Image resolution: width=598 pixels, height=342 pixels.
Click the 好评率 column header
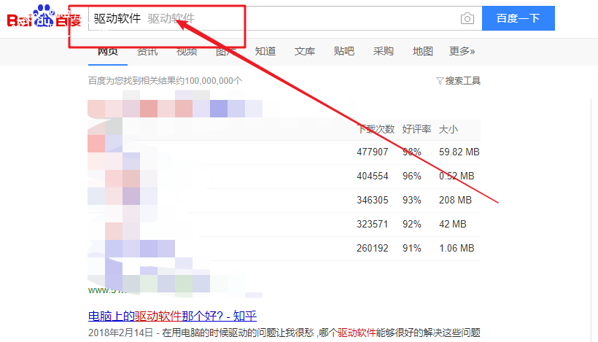(416, 129)
